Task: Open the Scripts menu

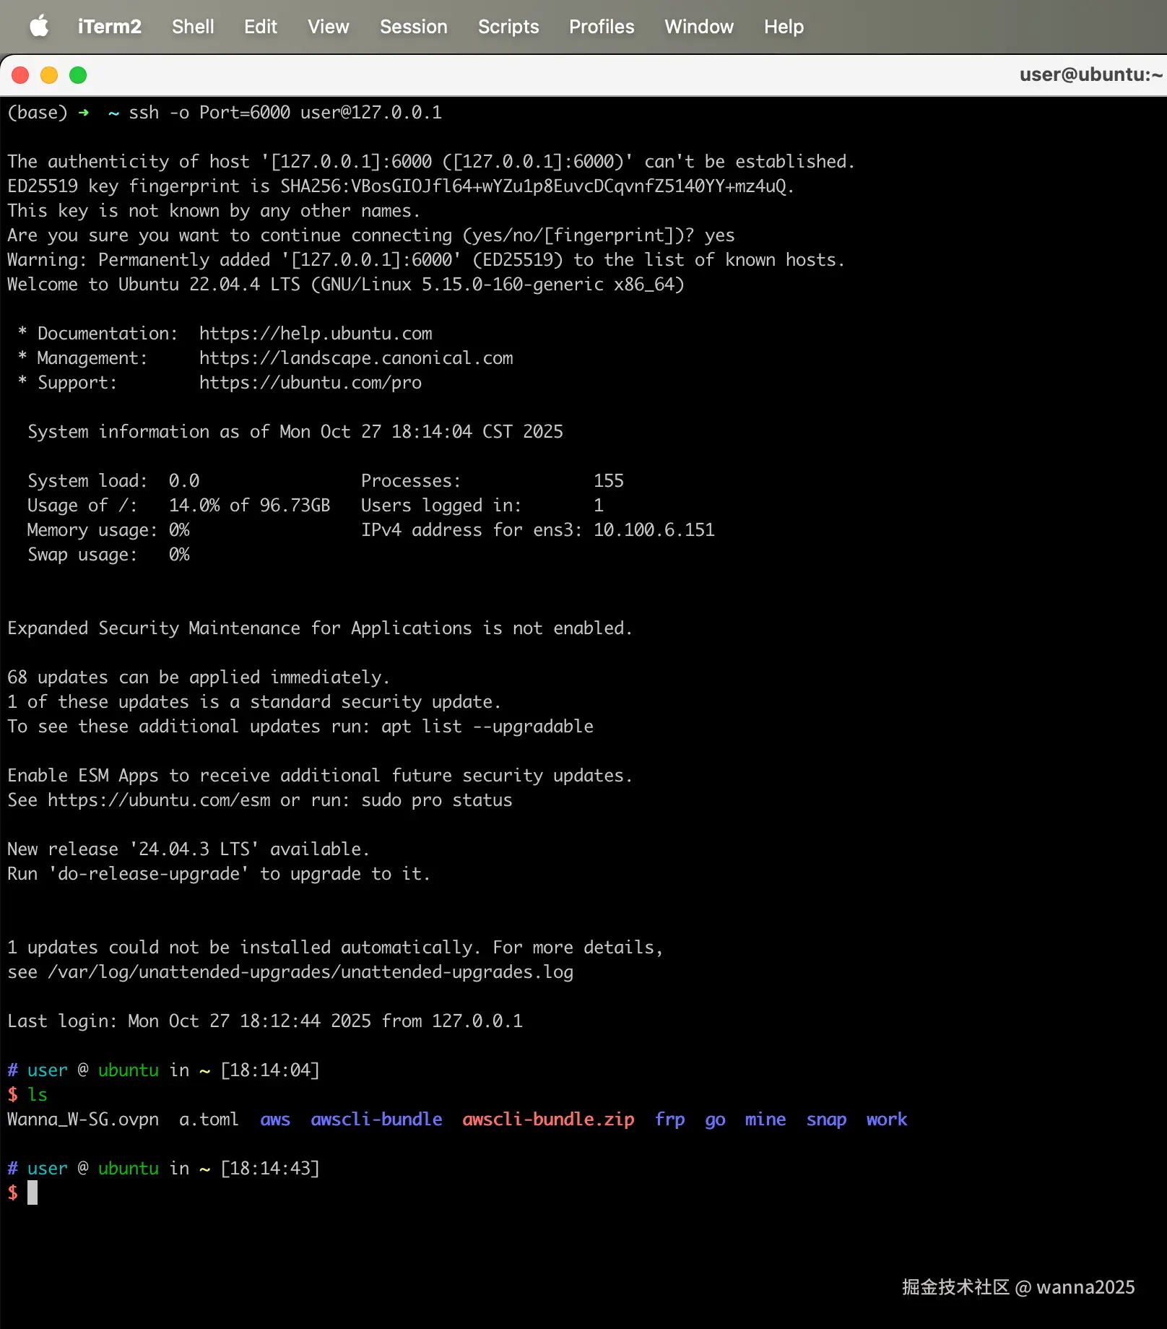Action: [508, 27]
